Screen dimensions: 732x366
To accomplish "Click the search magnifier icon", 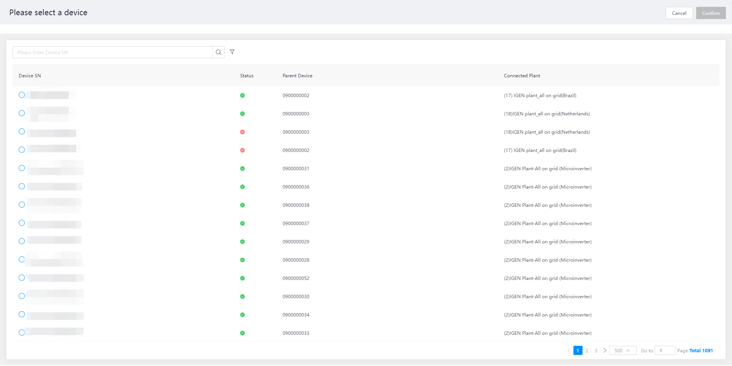I will click(218, 52).
